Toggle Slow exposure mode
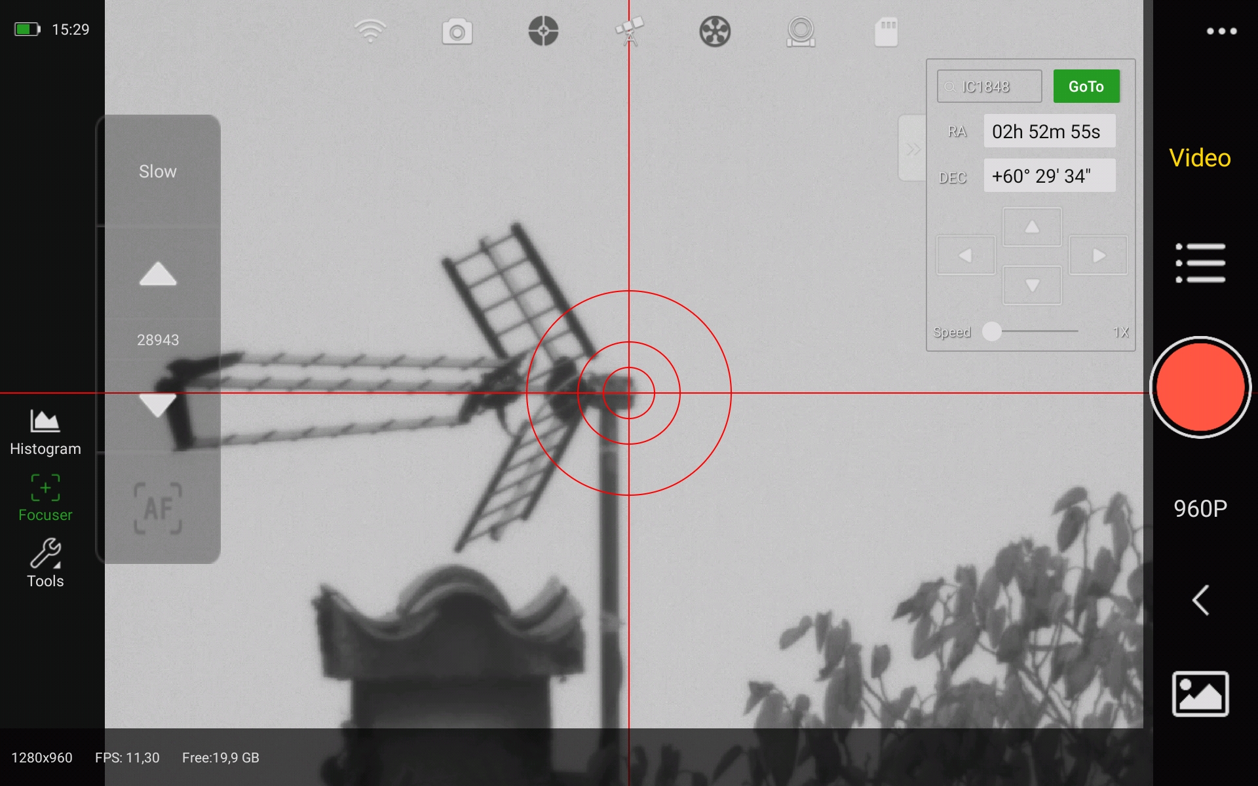The height and width of the screenshot is (786, 1258). point(157,171)
